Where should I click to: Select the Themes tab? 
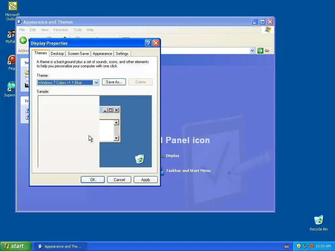[41, 53]
